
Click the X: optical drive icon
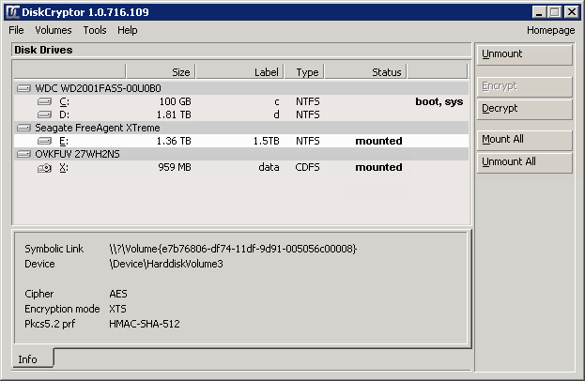(x=44, y=168)
